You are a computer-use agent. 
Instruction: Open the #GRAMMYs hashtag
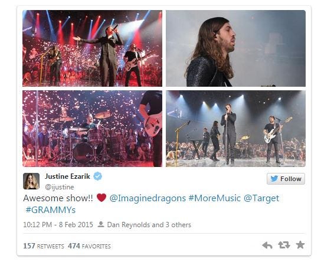(x=51, y=210)
